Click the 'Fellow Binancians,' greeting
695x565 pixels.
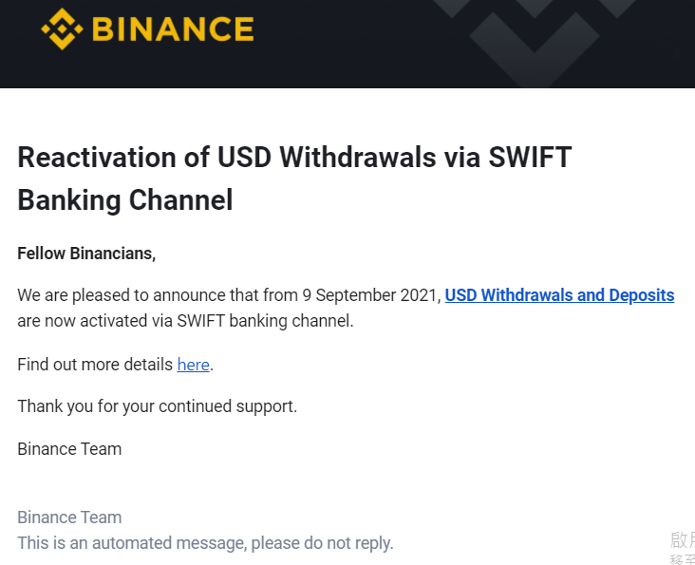pyautogui.click(x=86, y=254)
